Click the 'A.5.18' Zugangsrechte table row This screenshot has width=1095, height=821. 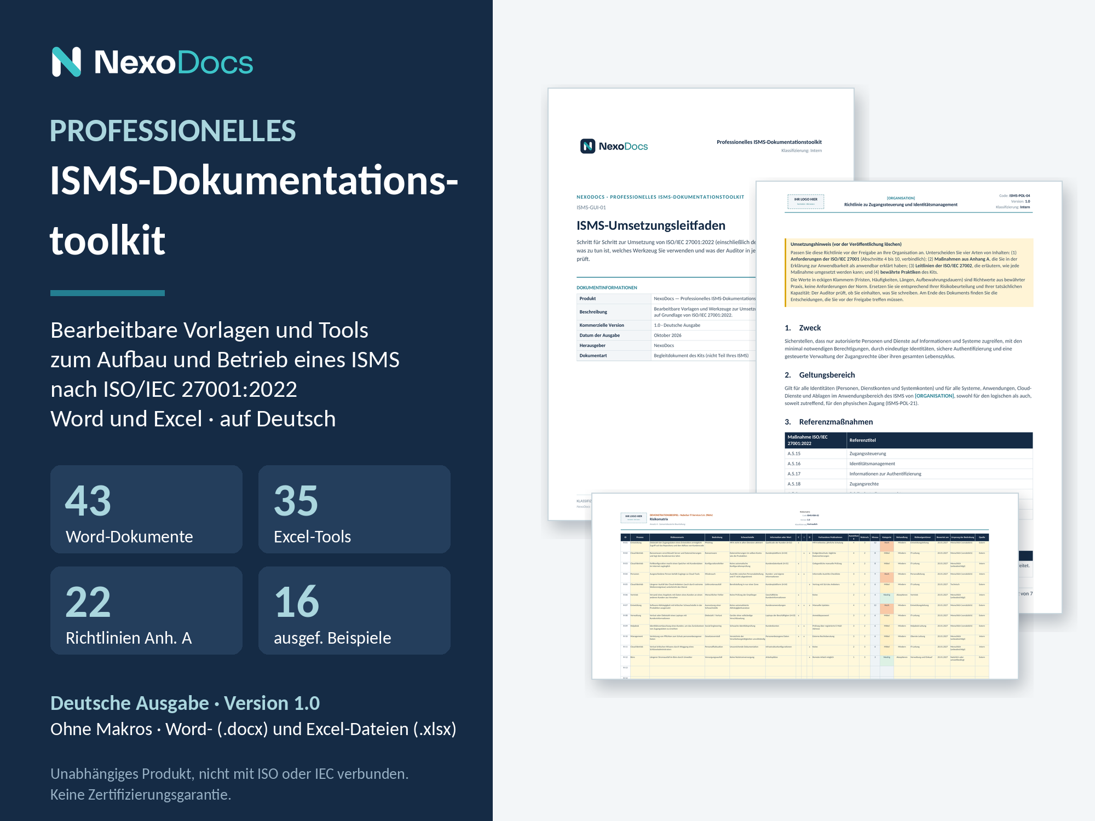[x=909, y=484]
